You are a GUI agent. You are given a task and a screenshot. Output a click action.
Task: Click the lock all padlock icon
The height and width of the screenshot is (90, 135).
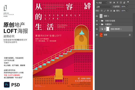coord(114,11)
